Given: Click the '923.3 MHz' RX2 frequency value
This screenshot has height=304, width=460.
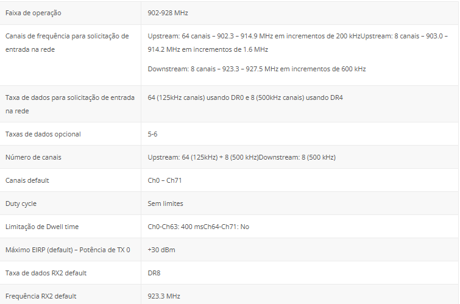Looking at the screenshot, I should pyautogui.click(x=164, y=296).
